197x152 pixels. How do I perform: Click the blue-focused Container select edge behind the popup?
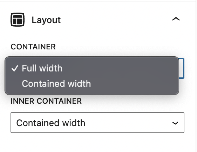[182, 68]
